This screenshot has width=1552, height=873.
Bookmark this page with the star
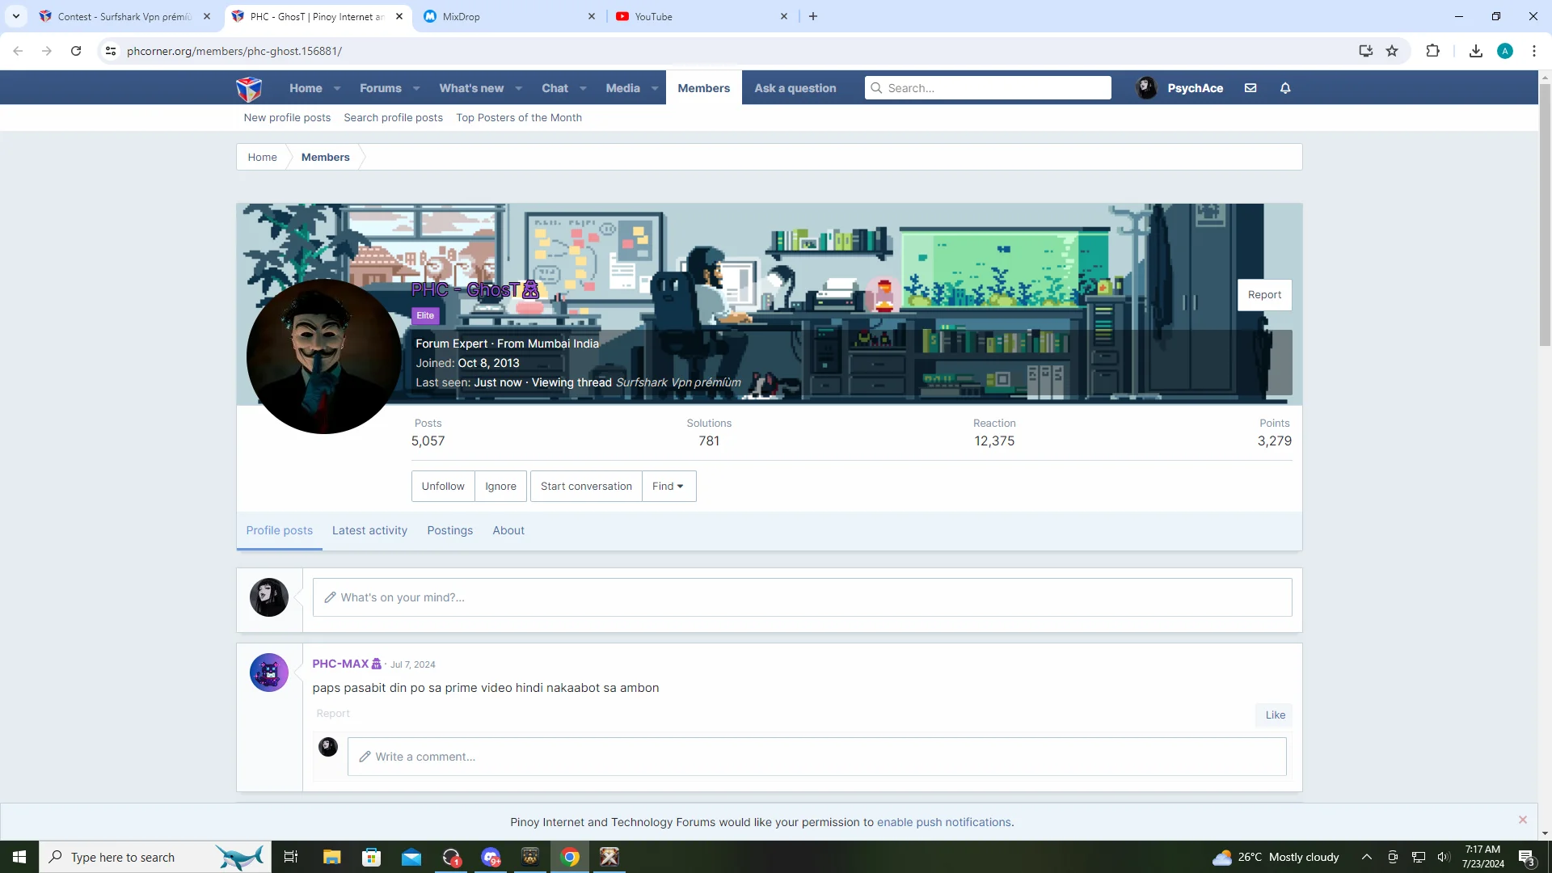pos(1392,51)
